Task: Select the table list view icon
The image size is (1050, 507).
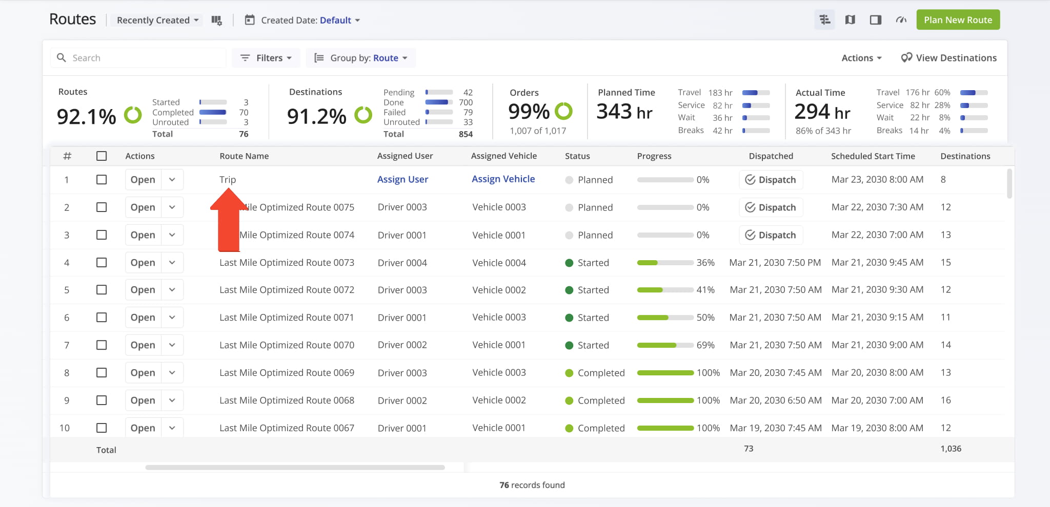Action: click(x=824, y=20)
